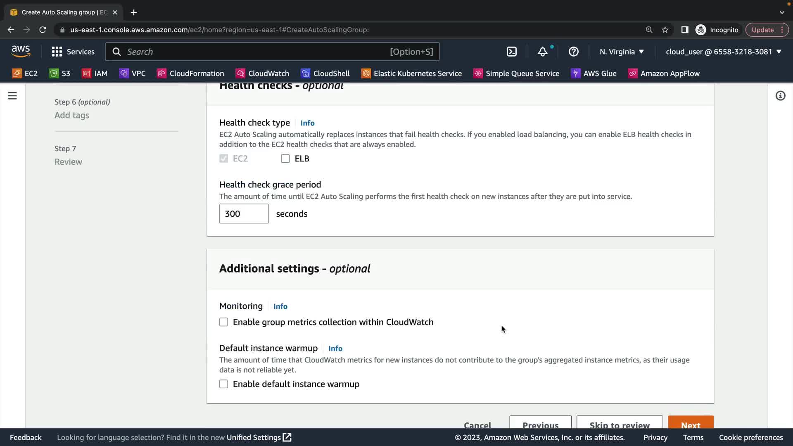Click the health check grace period field
Screen dimensions: 793x446
click(x=244, y=214)
